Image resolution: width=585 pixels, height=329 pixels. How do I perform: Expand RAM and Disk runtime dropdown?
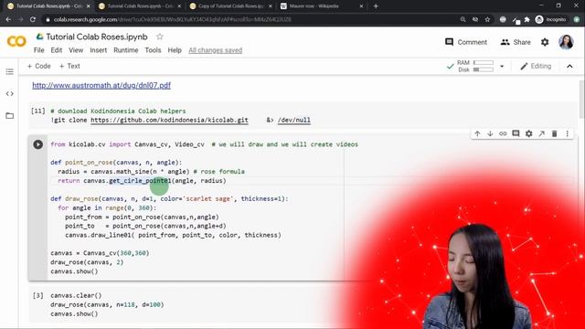tap(502, 67)
